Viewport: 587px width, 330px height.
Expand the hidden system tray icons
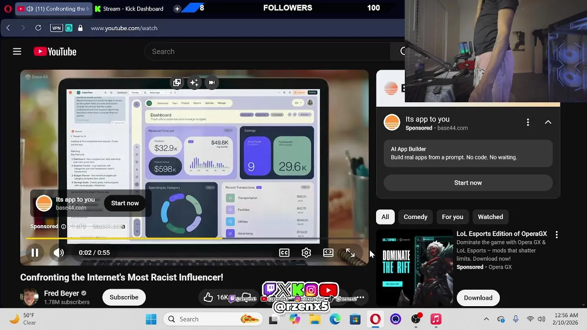coord(487,319)
